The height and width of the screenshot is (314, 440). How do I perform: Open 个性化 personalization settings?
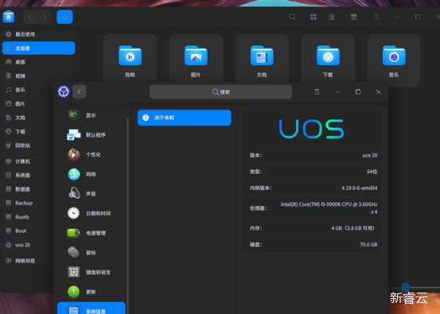91,155
